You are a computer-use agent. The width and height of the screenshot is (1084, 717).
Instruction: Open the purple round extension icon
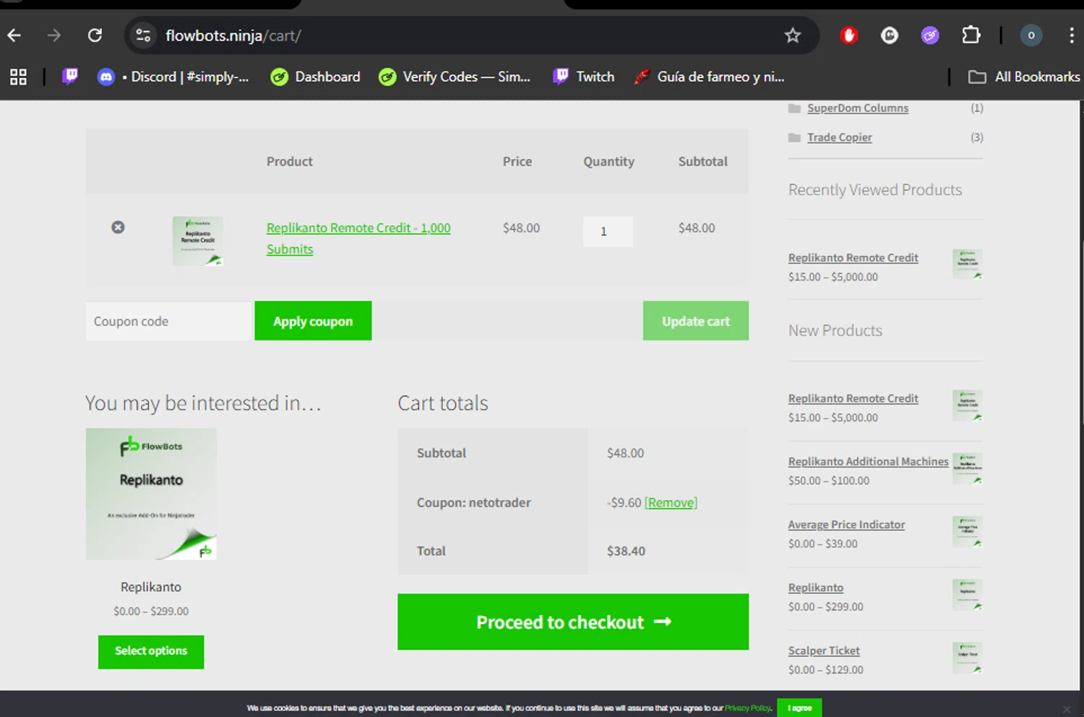pyautogui.click(x=930, y=35)
